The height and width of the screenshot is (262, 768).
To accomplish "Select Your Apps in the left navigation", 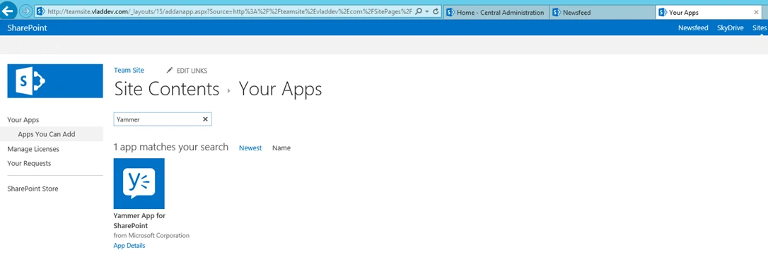I will pyautogui.click(x=23, y=120).
